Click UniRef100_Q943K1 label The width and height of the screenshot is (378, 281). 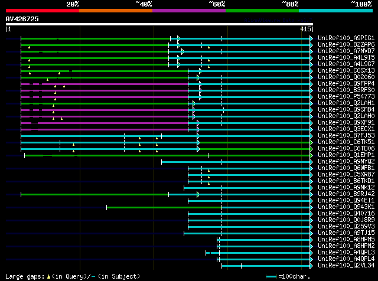point(346,207)
